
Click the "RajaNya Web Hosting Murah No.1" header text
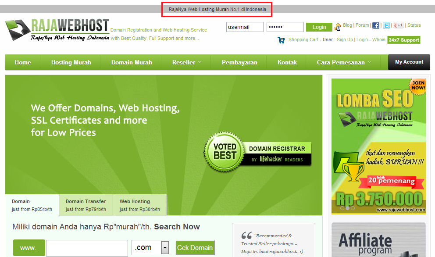click(217, 9)
